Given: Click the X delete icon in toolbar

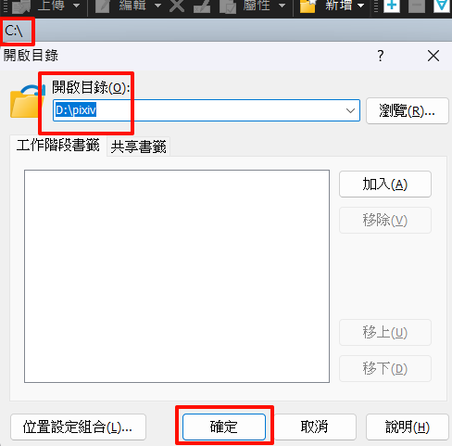Looking at the screenshot, I should [177, 6].
